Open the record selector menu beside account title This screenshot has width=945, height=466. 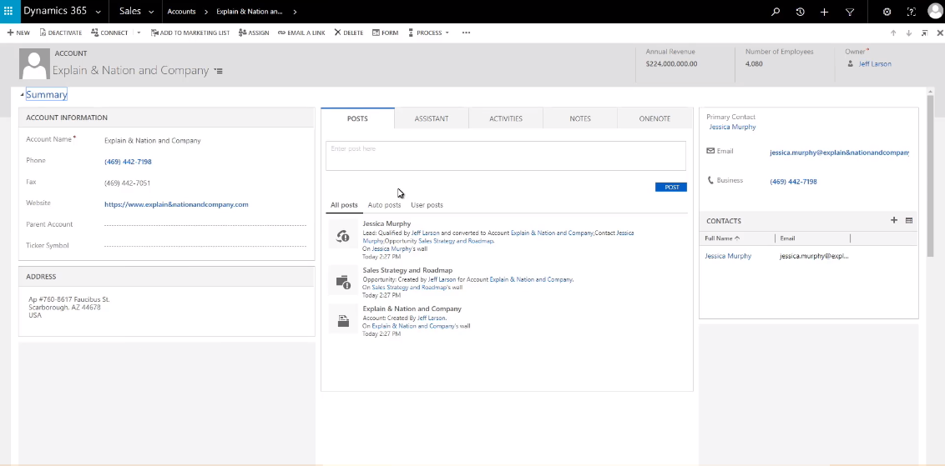(x=218, y=71)
